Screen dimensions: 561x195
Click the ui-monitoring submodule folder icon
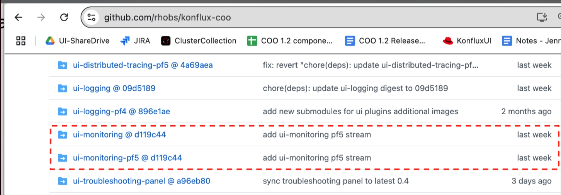click(62, 135)
